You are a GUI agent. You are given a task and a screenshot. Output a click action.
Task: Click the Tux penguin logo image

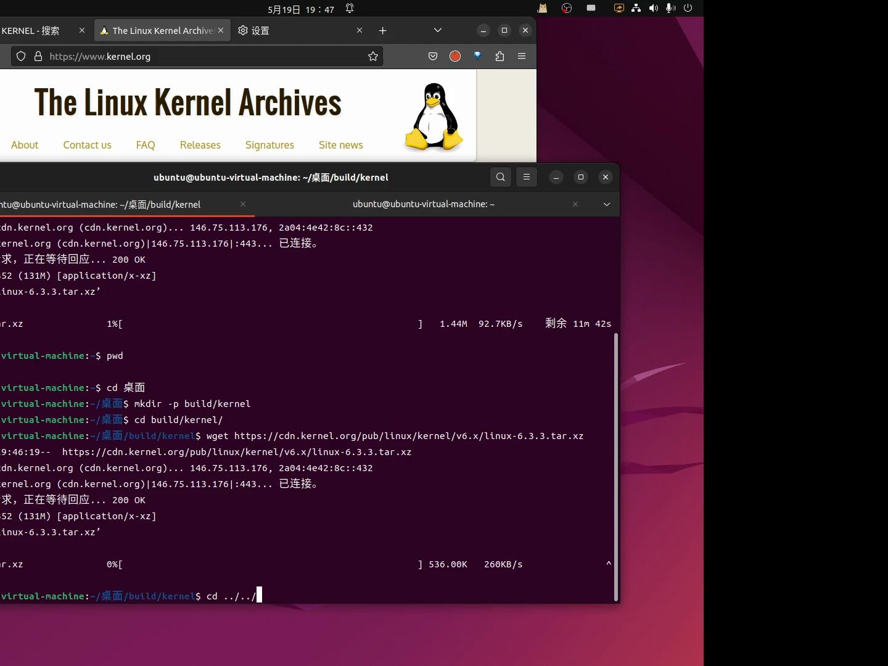434,117
